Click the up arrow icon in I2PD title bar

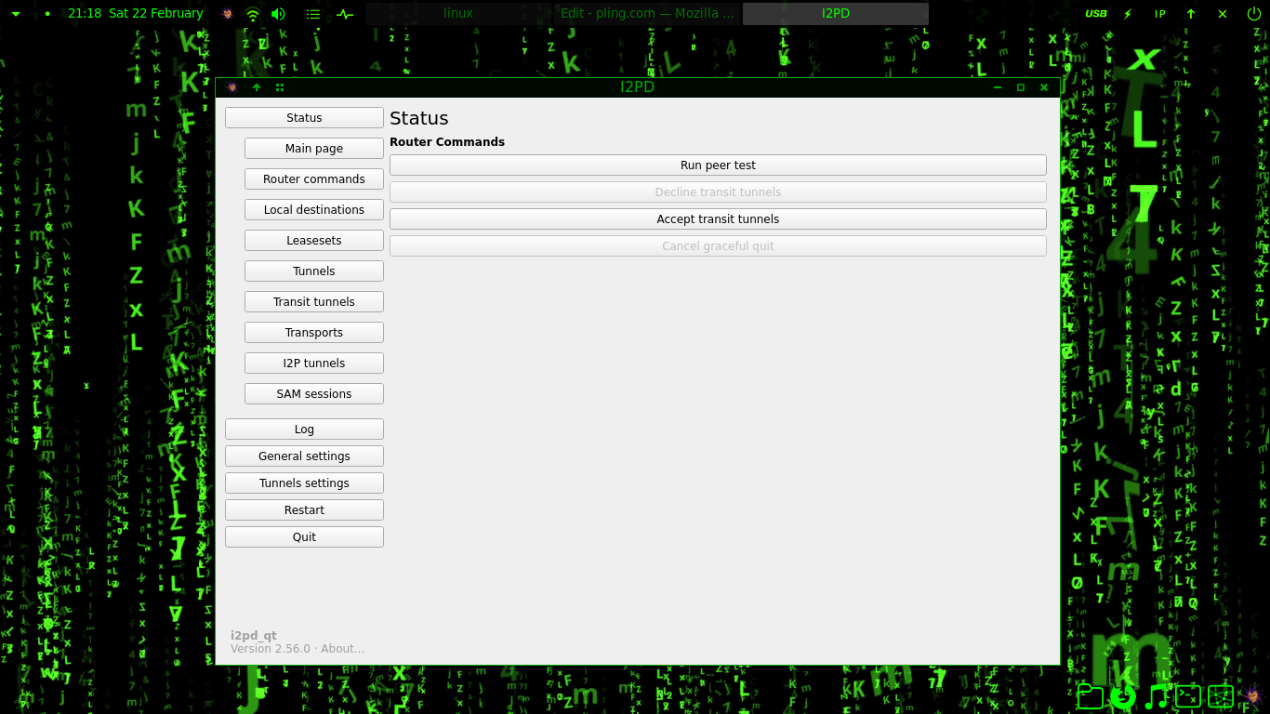(x=257, y=87)
